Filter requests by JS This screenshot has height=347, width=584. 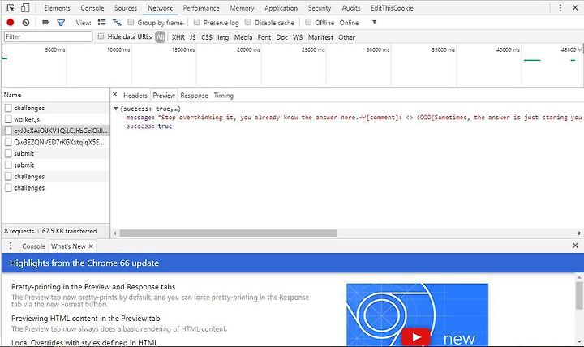click(x=192, y=37)
